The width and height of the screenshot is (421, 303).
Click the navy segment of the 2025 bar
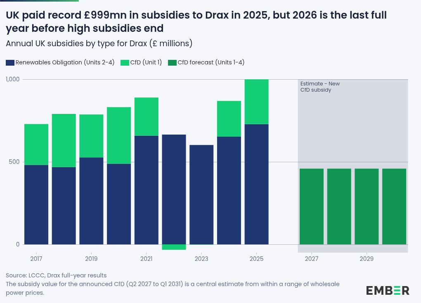[256, 184]
